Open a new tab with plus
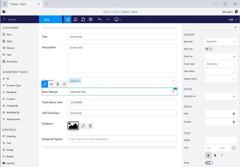Screen dimensions: 240x167 pyautogui.click(x=46, y=4)
